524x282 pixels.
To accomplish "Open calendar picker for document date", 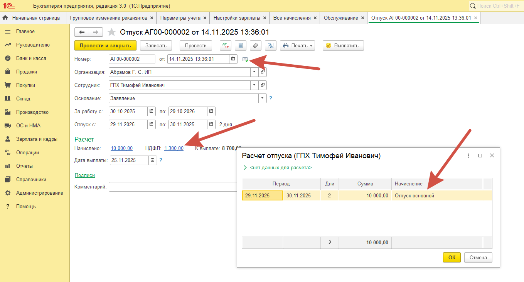I will 233,59.
